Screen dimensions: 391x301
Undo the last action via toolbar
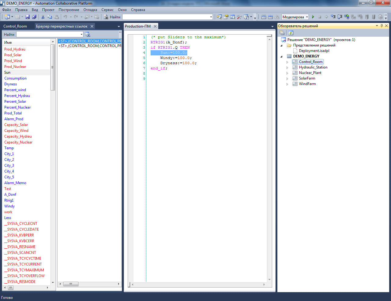(x=65, y=17)
